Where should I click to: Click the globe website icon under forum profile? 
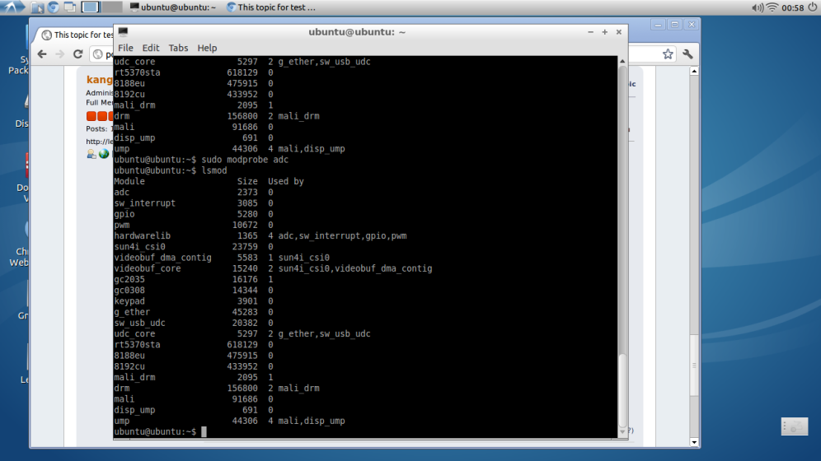[104, 154]
